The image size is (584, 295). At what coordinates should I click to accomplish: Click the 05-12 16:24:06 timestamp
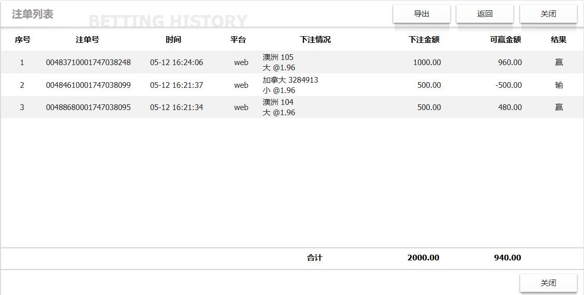pos(177,63)
